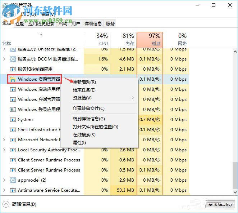
Task: Select the first Client Server Runtime Process (0.6 MB)
Action: tap(49, 160)
